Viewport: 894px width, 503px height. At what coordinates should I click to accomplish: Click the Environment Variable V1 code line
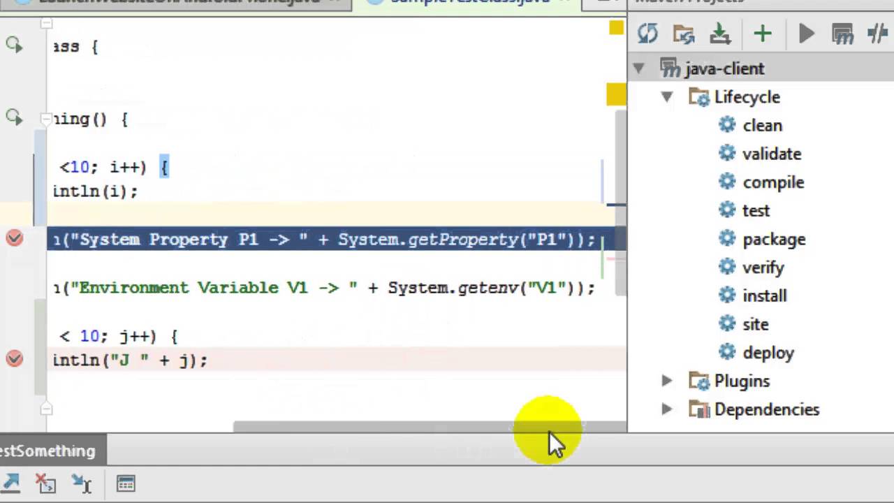tap(325, 288)
